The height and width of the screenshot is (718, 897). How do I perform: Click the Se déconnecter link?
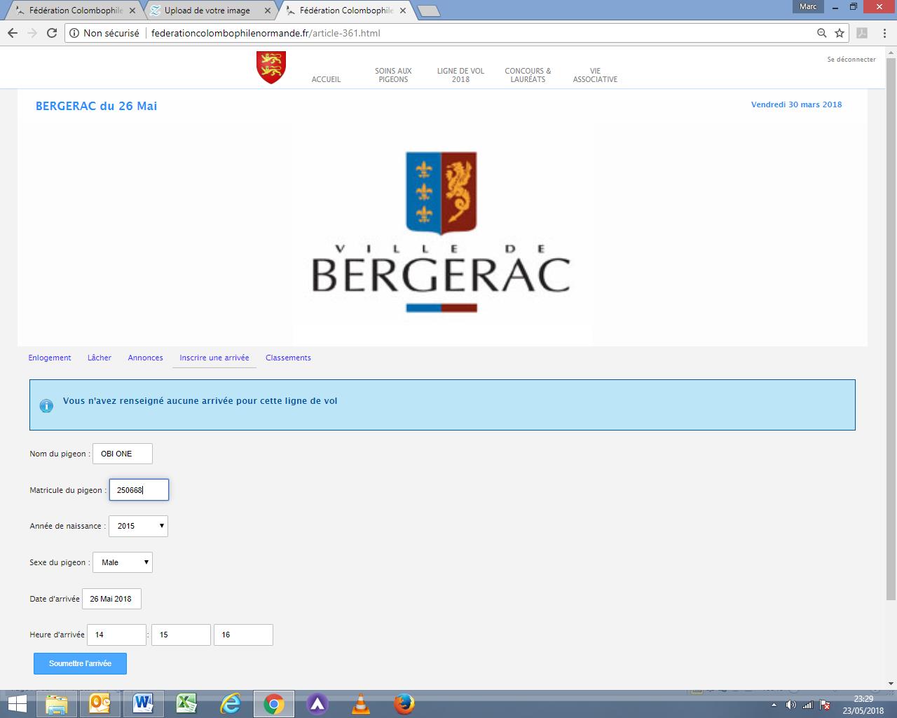tap(851, 60)
